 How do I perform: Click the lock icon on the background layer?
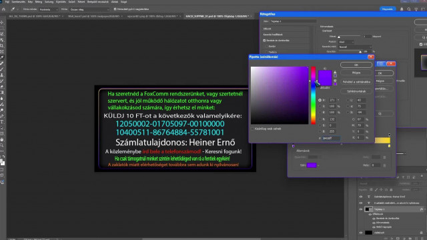click(422, 233)
